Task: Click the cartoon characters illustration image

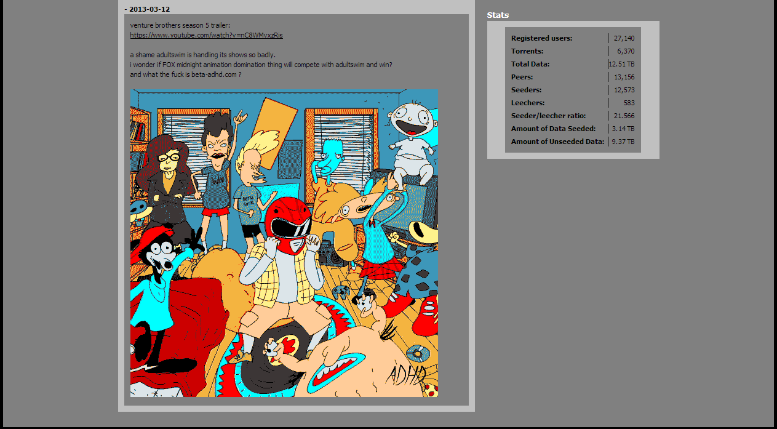Action: click(x=284, y=243)
